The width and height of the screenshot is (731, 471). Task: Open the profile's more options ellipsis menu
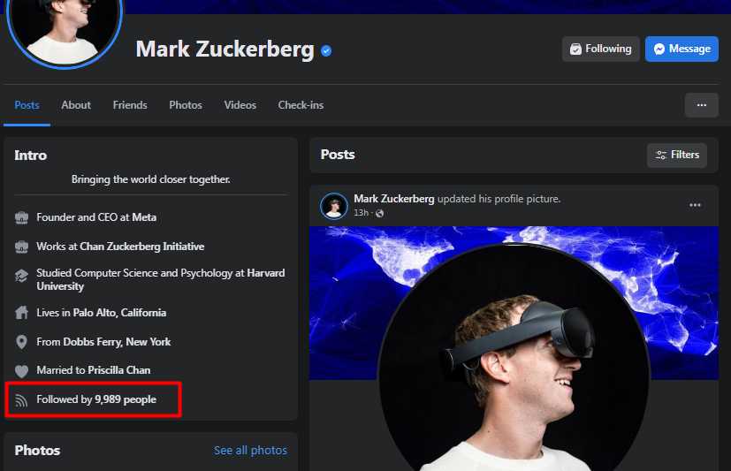tap(701, 105)
